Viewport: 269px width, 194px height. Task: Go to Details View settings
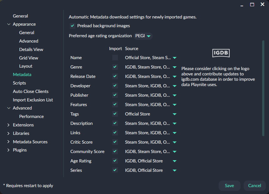tap(31, 49)
